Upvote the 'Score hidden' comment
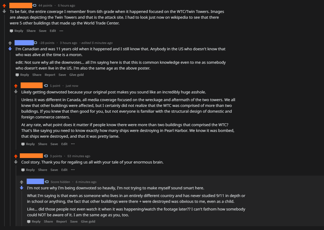Image resolution: width=324 pixels, height=230 pixels. pyautogui.click(x=22, y=182)
